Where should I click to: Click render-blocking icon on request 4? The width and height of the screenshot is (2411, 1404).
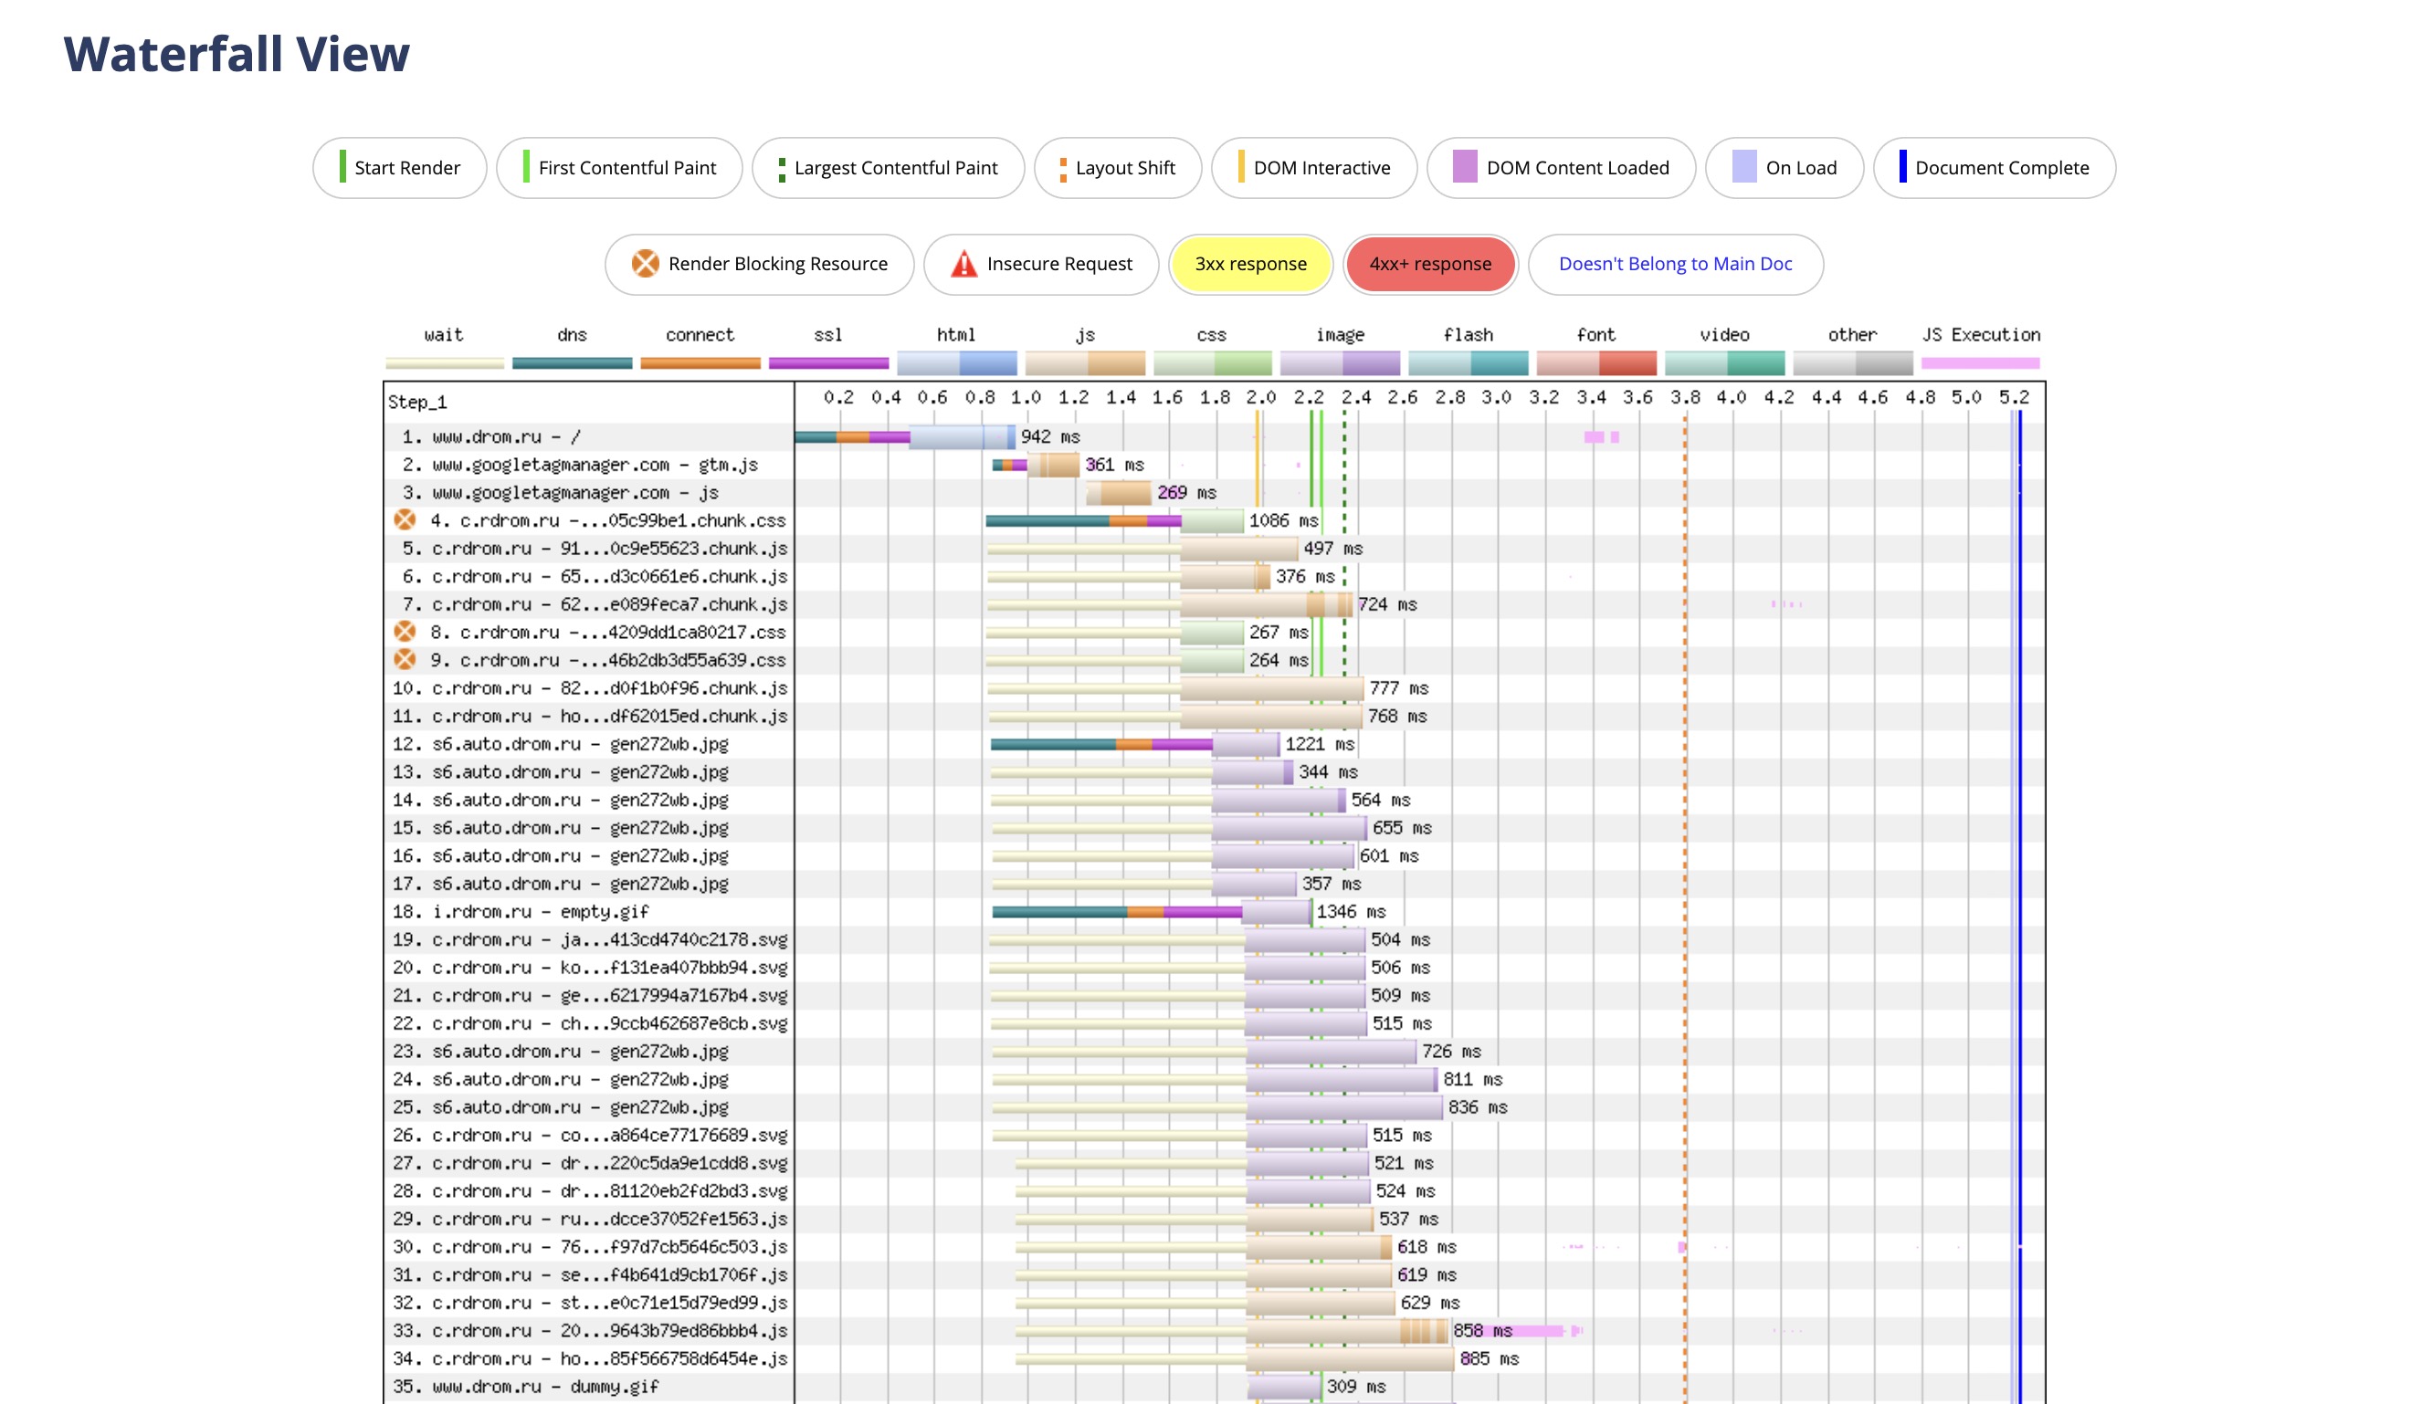[x=405, y=520]
